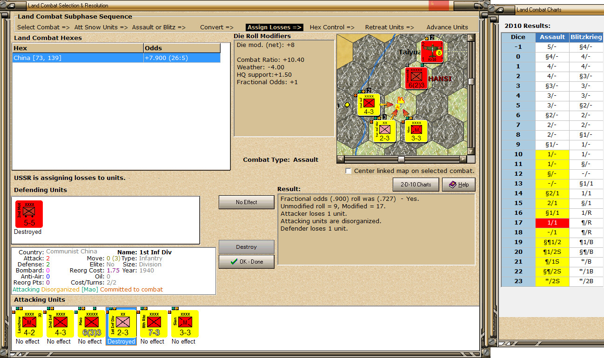The height and width of the screenshot is (358, 604).
Task: Click the 'Weather: -4.00' modifier text
Action: (x=261, y=67)
